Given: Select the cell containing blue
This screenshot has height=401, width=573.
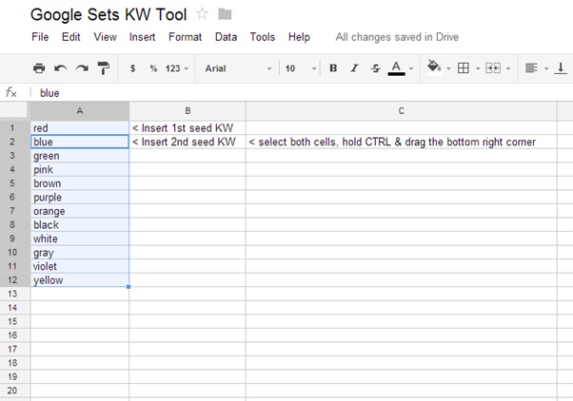Looking at the screenshot, I should 80,142.
